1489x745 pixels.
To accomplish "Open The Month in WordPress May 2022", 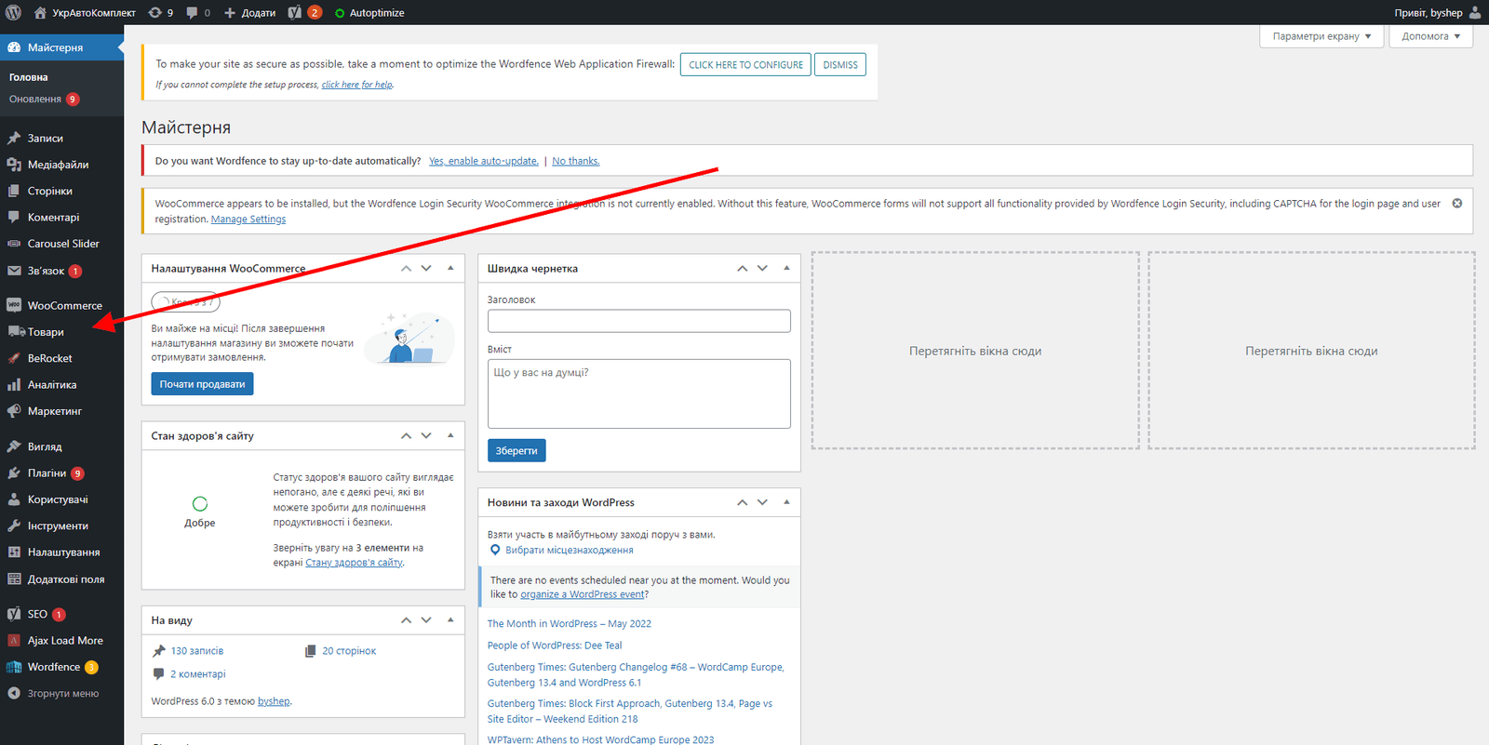I will click(x=569, y=624).
